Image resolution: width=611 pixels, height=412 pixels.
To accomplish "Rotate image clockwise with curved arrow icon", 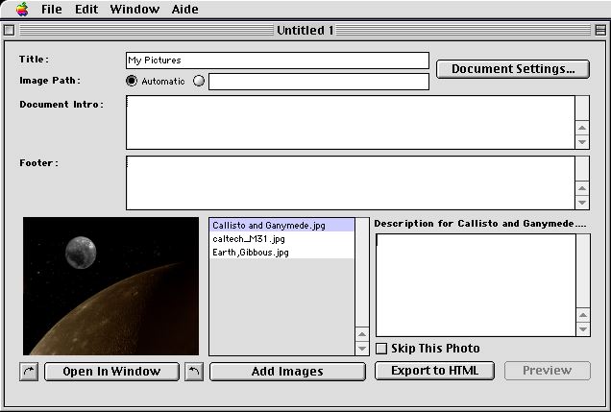I will point(29,371).
